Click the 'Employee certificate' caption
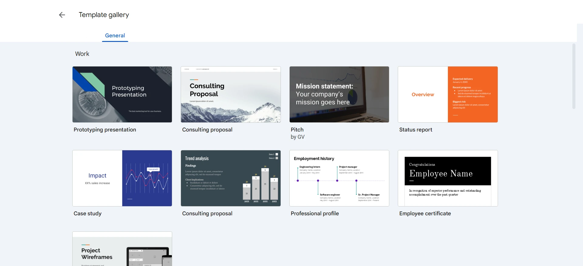The height and width of the screenshot is (266, 583). click(x=425, y=213)
